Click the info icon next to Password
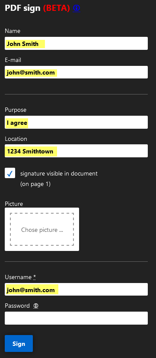 (x=36, y=306)
